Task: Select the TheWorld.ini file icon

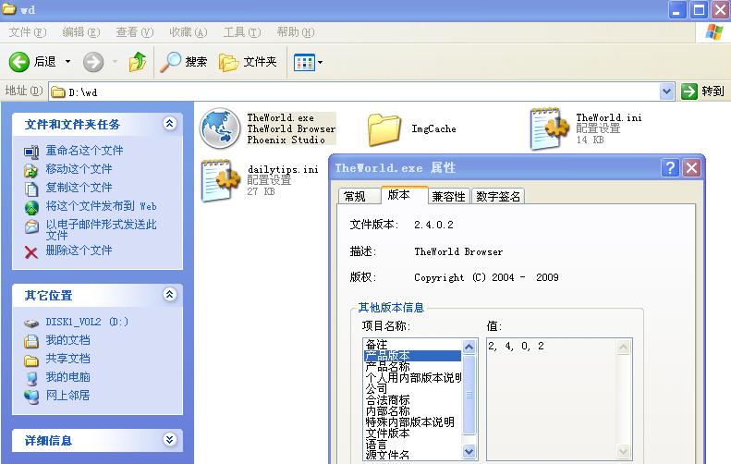Action: (549, 128)
